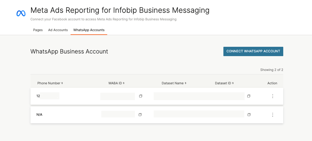Sort table by Dataset Name
Image resolution: width=312 pixels, height=141 pixels.
click(174, 83)
